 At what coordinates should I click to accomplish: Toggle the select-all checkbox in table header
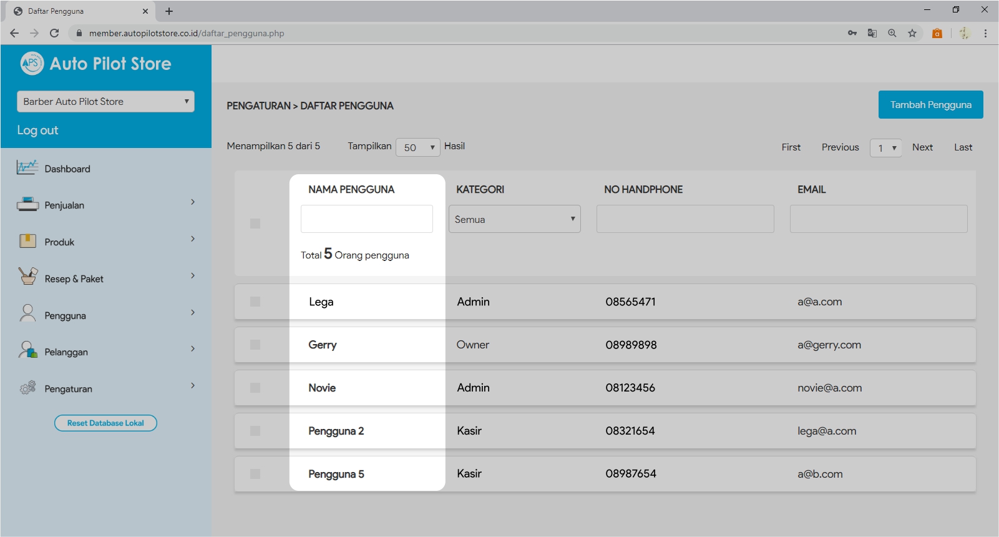tap(255, 224)
